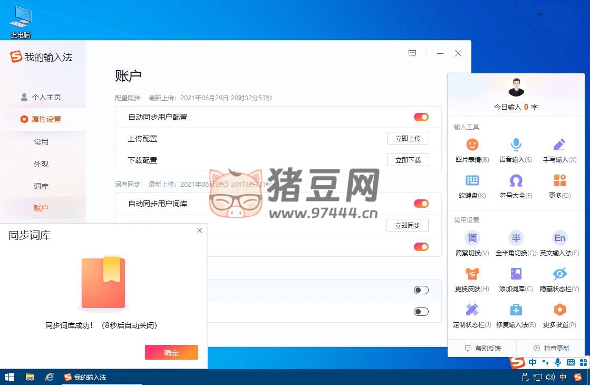The image size is (590, 385).
Task: Click user avatar in input panel
Action: (x=516, y=88)
